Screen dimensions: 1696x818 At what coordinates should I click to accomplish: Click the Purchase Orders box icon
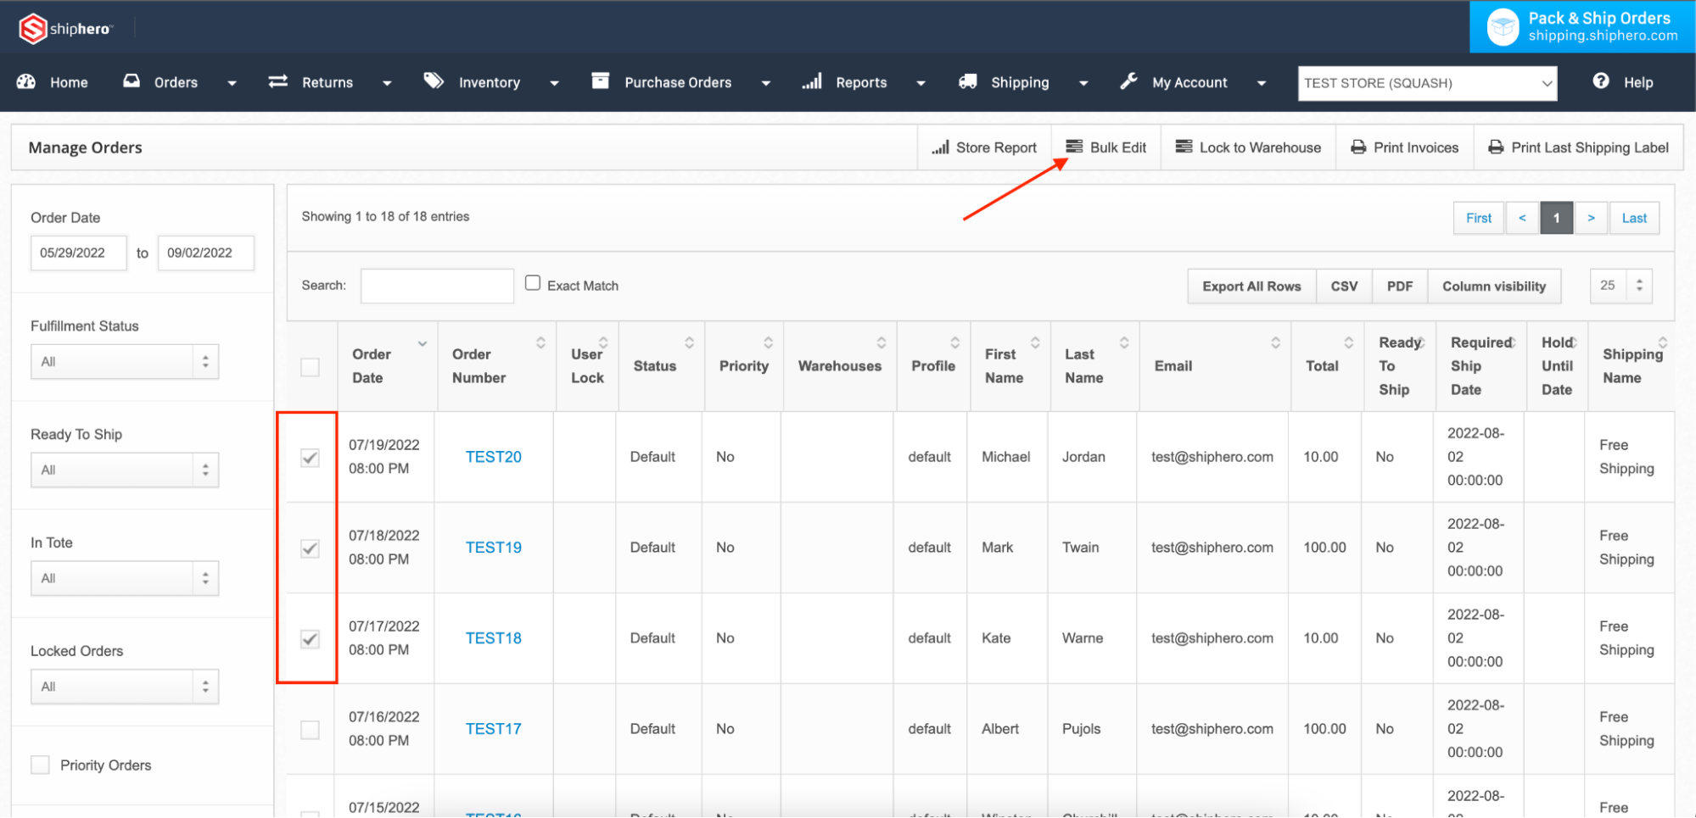[x=601, y=81]
